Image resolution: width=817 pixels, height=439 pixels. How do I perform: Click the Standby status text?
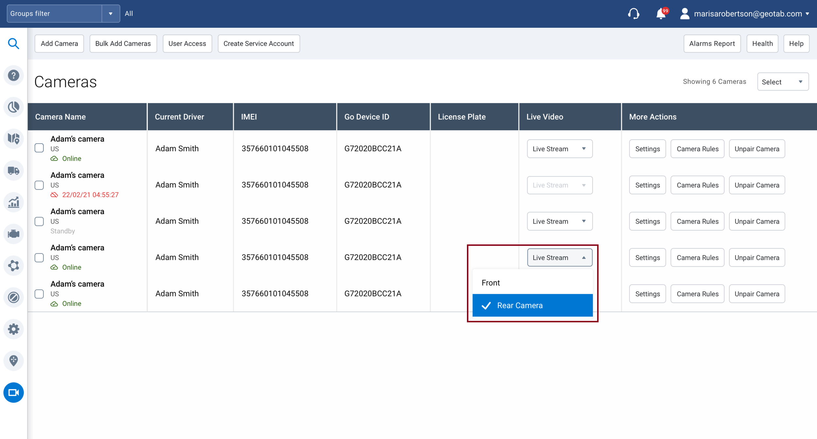(x=63, y=231)
